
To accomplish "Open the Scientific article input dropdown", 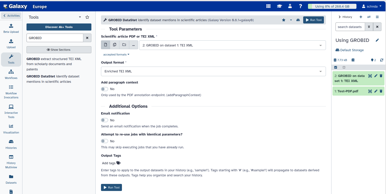I will click(x=232, y=45).
